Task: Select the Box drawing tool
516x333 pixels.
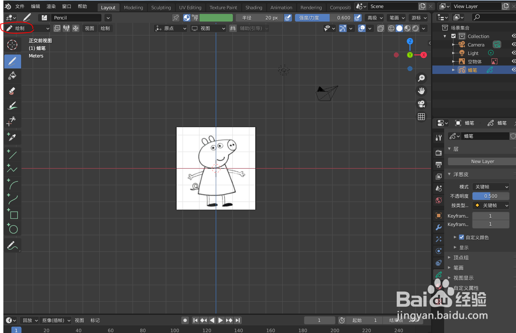Action: [12, 215]
